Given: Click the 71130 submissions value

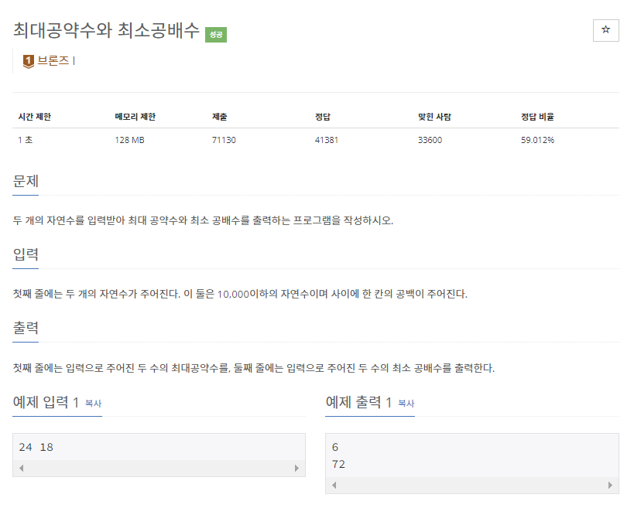Looking at the screenshot, I should point(224,140).
